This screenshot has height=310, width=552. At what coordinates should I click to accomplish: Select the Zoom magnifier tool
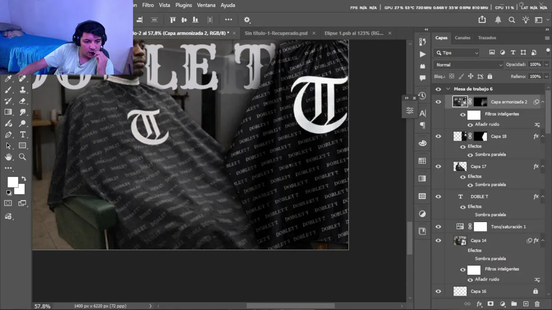(22, 157)
